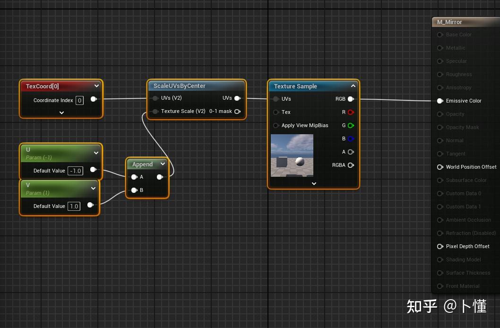Click the A input pin on Append node
The image size is (500, 328).
pyautogui.click(x=134, y=177)
